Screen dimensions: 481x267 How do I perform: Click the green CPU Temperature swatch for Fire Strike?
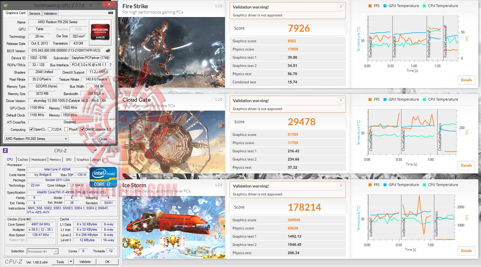[x=424, y=6]
